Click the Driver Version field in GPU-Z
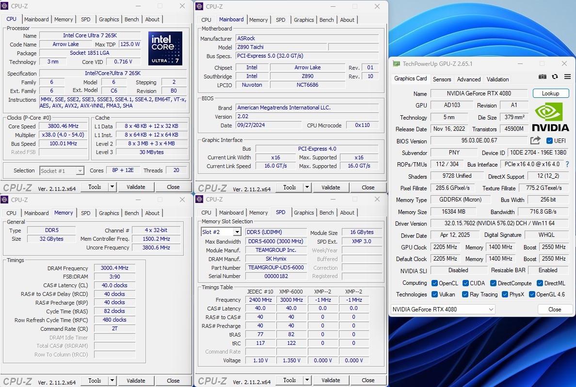576x387 pixels. coord(499,223)
